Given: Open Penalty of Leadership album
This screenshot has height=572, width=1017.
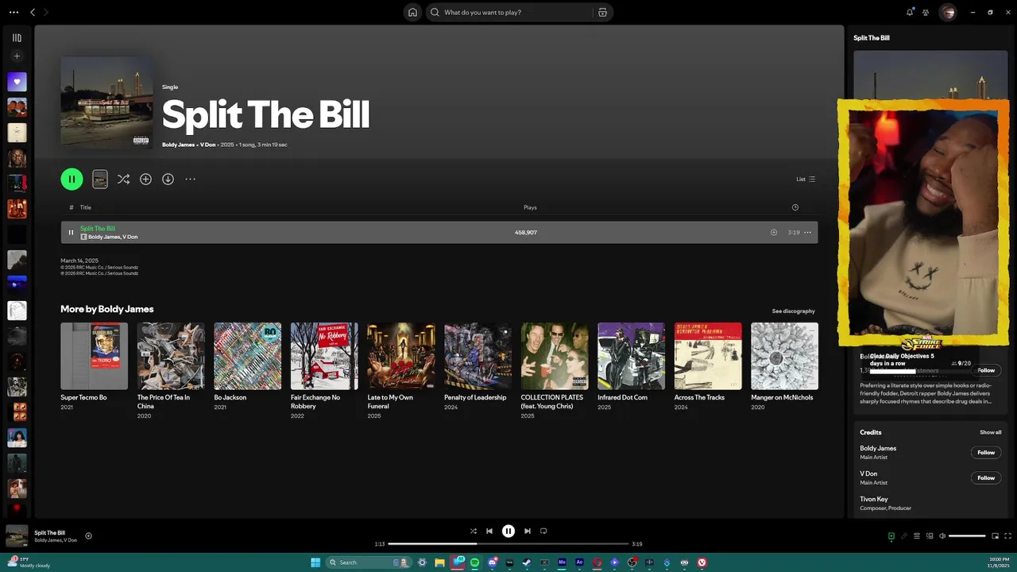Looking at the screenshot, I should click(x=478, y=356).
